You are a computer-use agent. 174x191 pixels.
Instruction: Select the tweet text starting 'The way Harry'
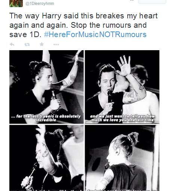83,25
